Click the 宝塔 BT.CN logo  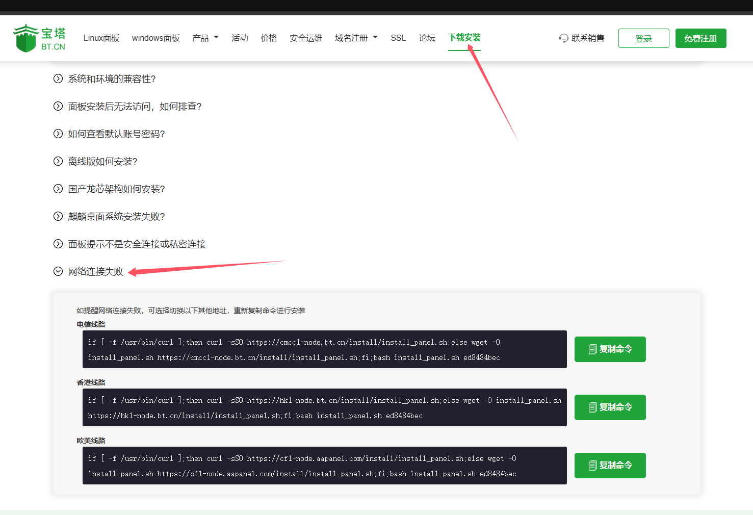coord(39,38)
